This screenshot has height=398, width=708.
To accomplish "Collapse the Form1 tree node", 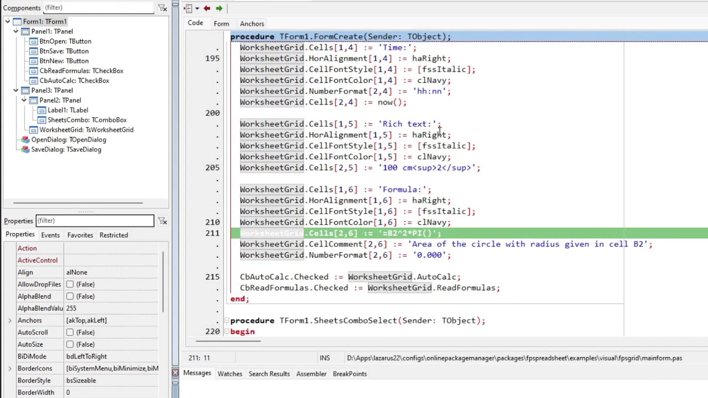I will pyautogui.click(x=8, y=22).
